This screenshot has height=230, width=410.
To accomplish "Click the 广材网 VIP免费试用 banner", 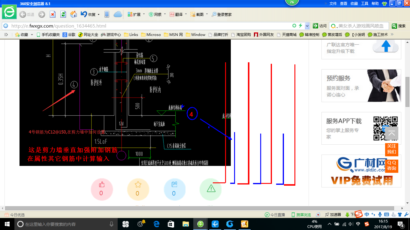I will click(361, 171).
